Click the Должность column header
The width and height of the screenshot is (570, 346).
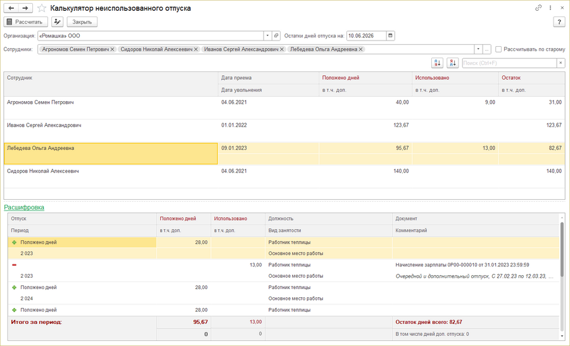click(x=329, y=219)
